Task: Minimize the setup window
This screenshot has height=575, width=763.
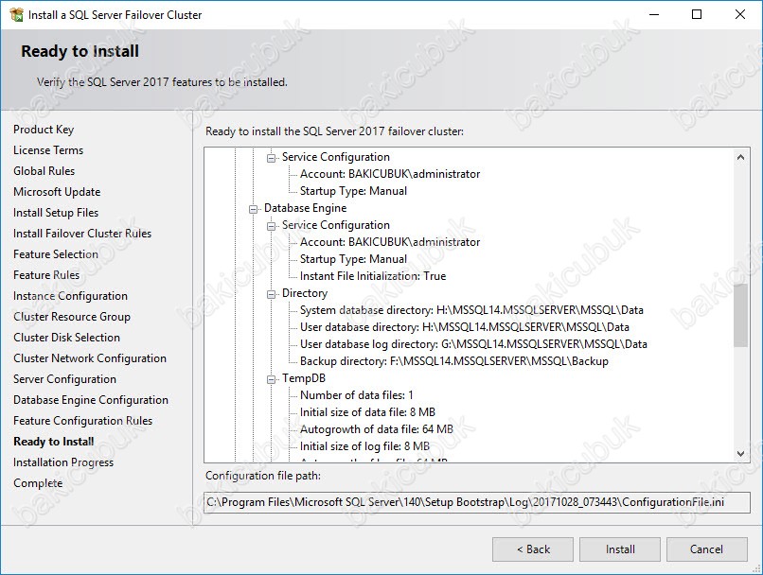Action: [654, 14]
